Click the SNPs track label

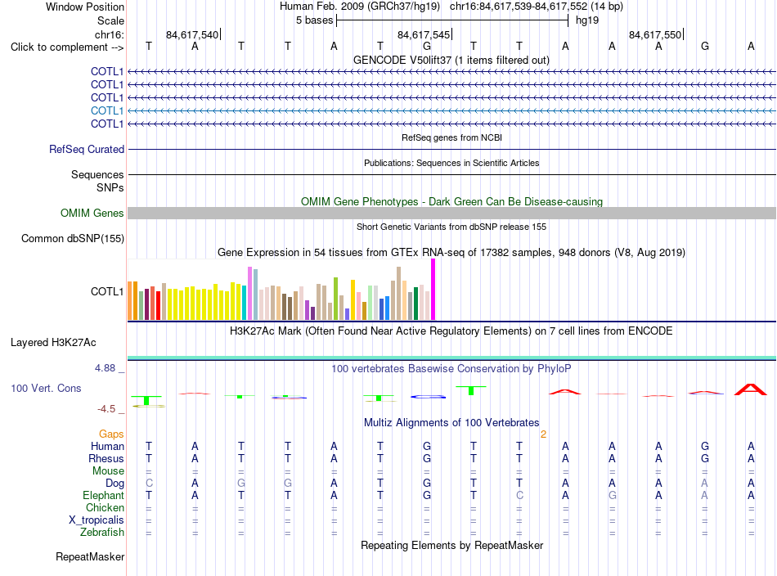pyautogui.click(x=110, y=188)
